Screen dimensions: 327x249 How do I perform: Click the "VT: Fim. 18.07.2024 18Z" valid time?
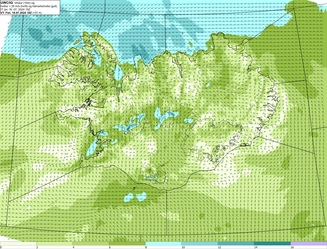16,13
